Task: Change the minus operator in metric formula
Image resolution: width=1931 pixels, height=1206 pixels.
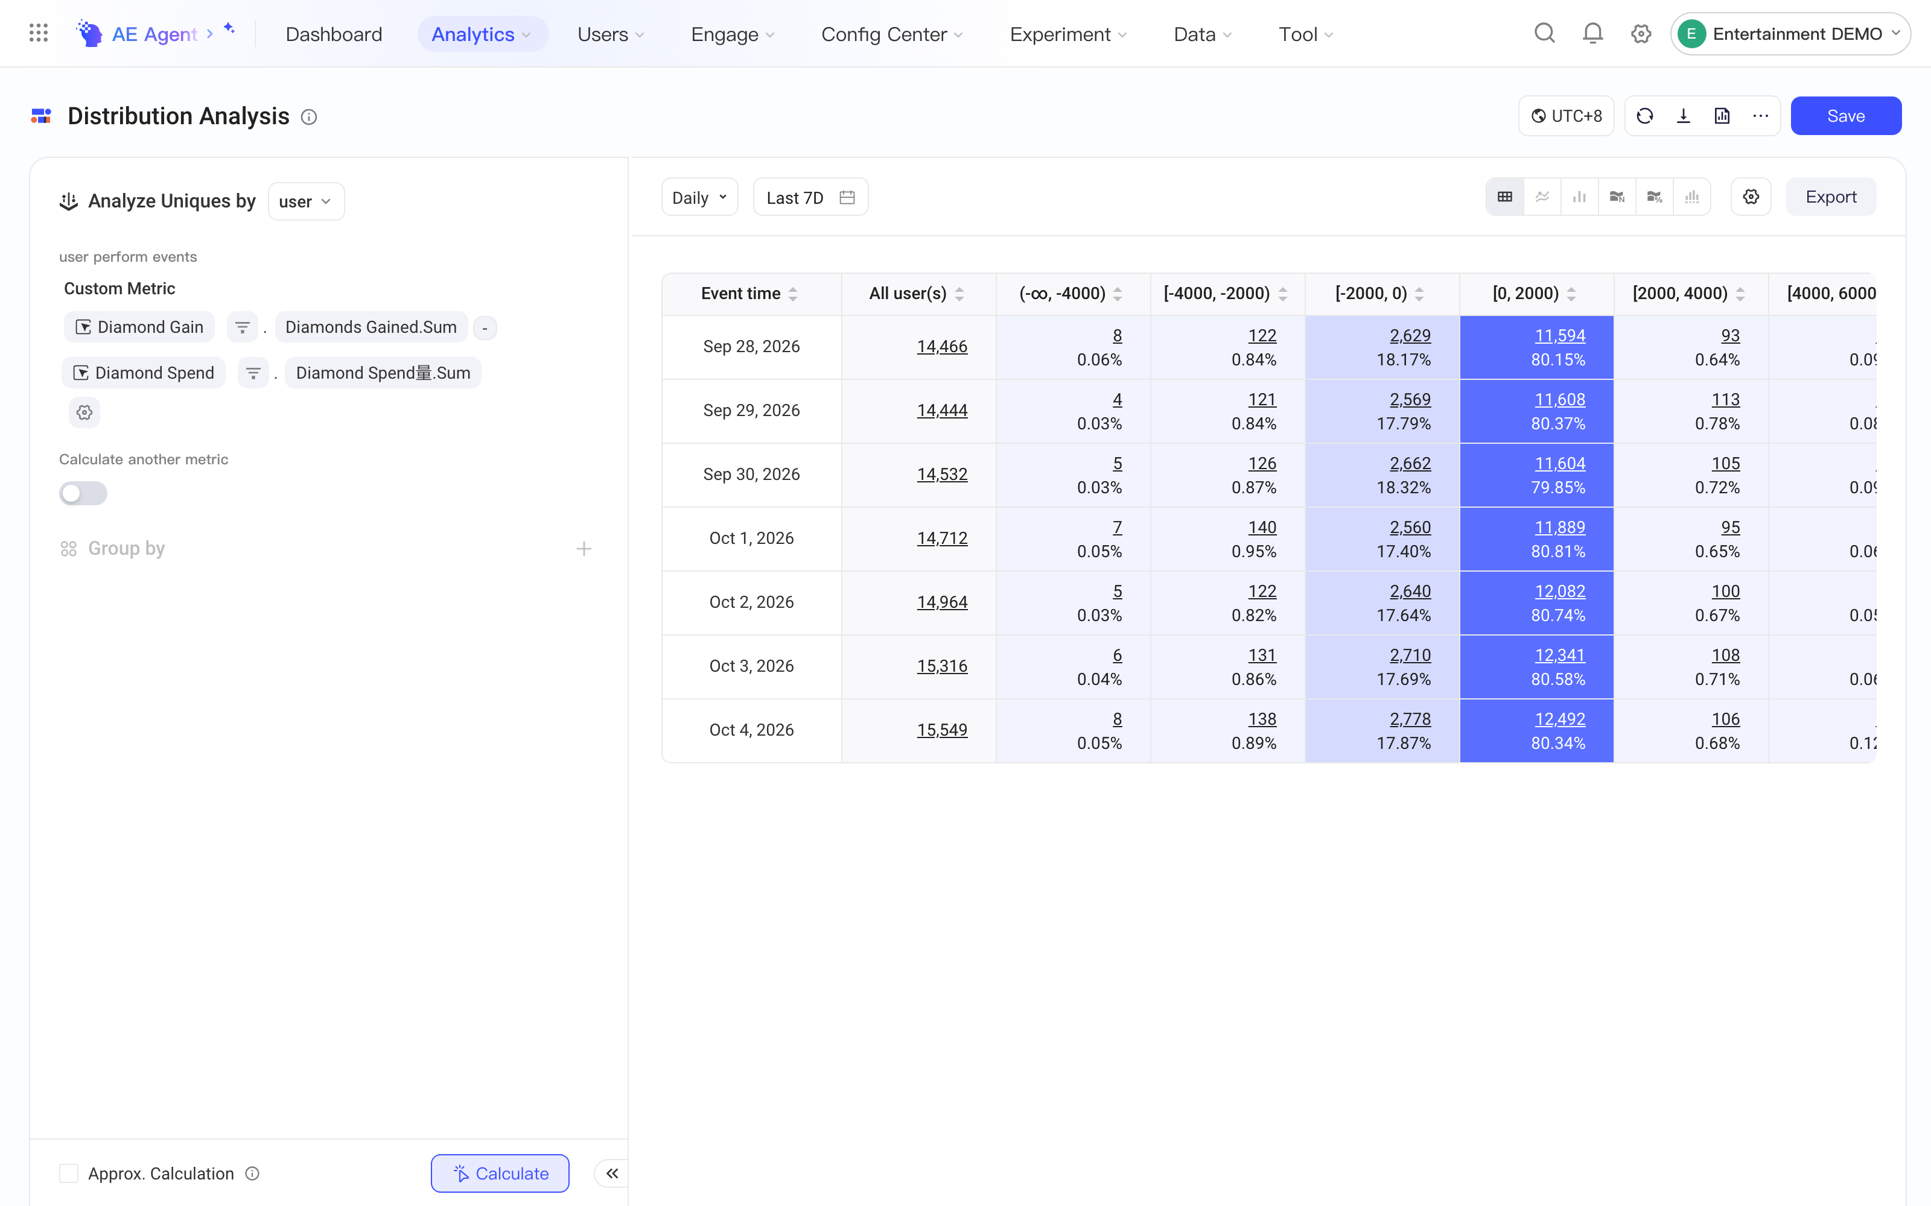Action: pyautogui.click(x=485, y=328)
